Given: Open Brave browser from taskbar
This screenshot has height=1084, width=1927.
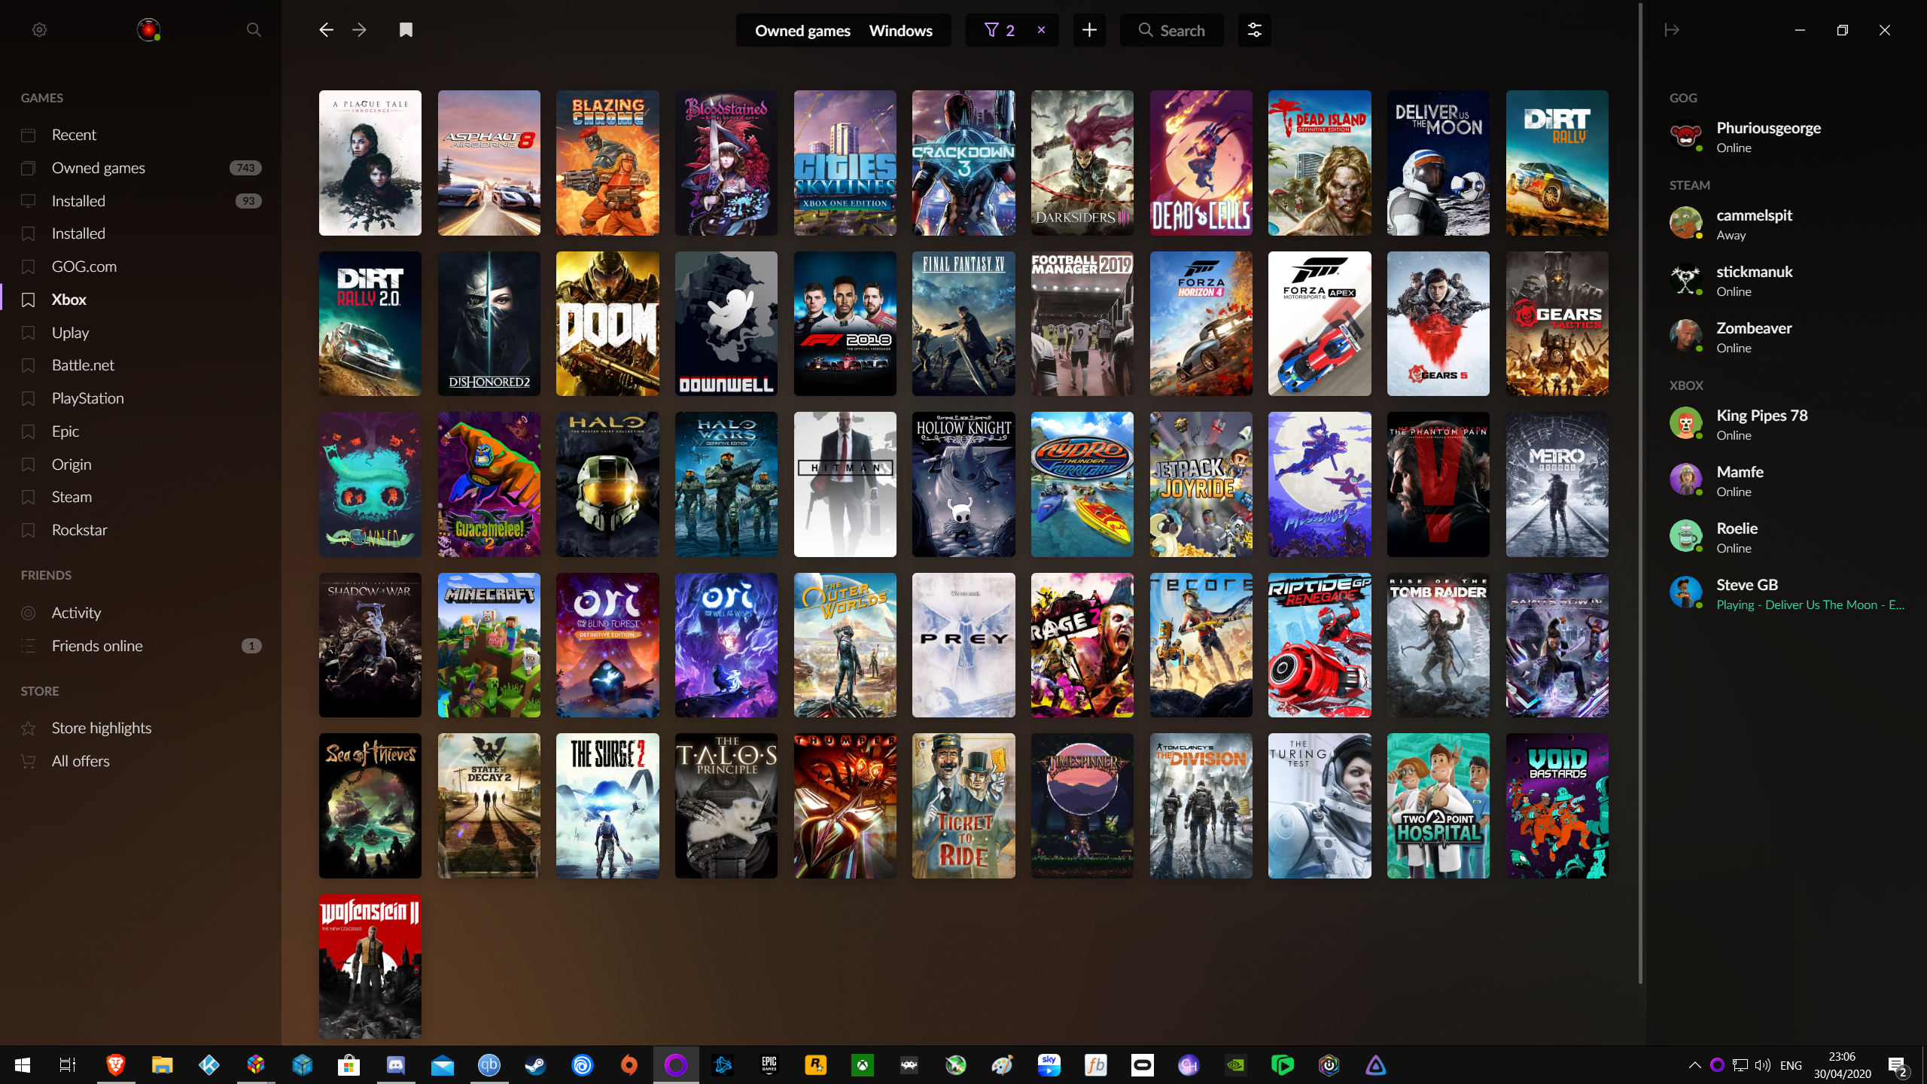Looking at the screenshot, I should 115,1065.
